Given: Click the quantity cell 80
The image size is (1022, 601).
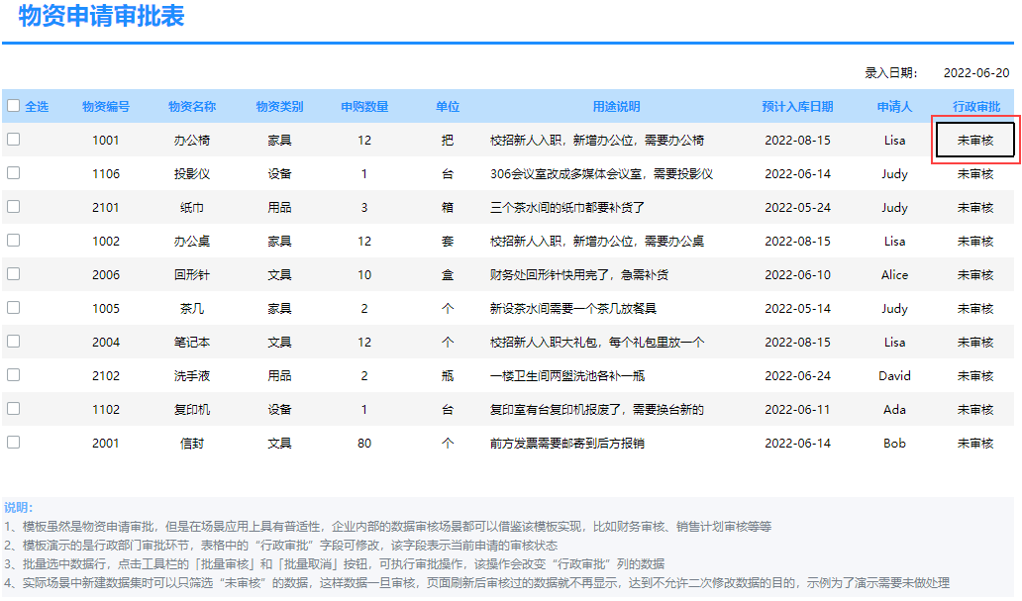Looking at the screenshot, I should [x=364, y=444].
